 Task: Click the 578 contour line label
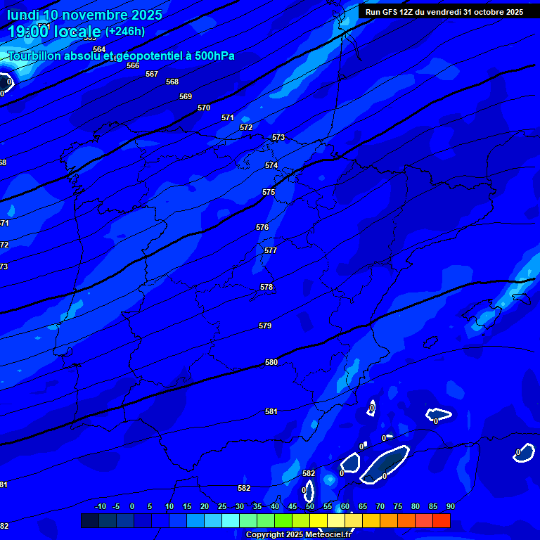(266, 288)
